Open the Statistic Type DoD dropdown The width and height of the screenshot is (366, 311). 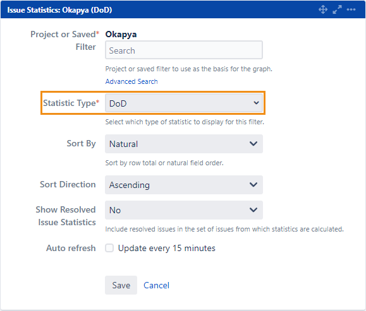click(184, 103)
